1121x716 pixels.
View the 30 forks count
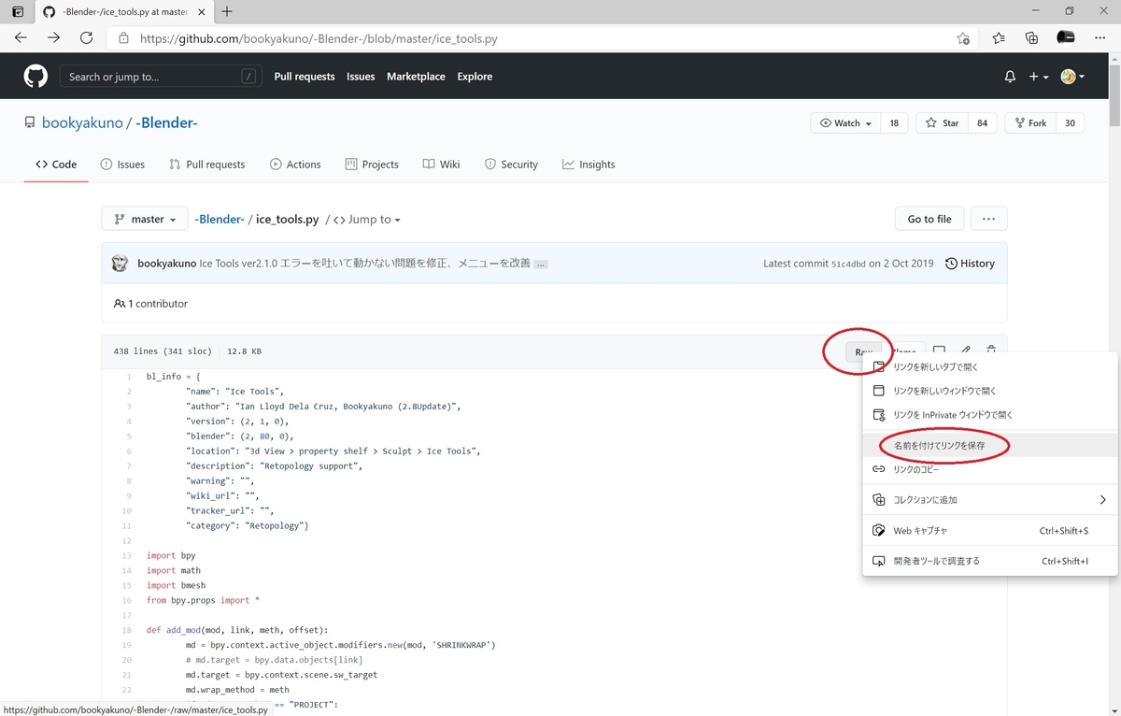(x=1070, y=123)
